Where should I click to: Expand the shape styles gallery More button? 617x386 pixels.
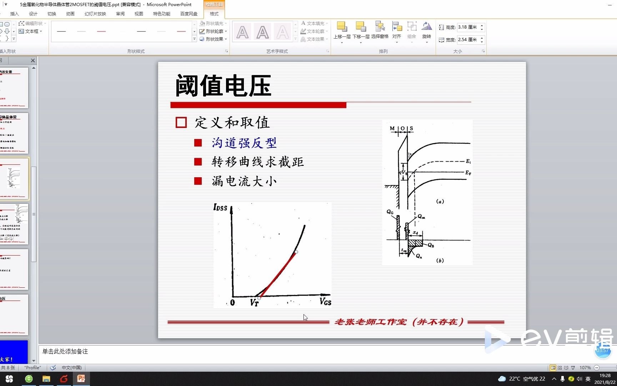[x=194, y=39]
